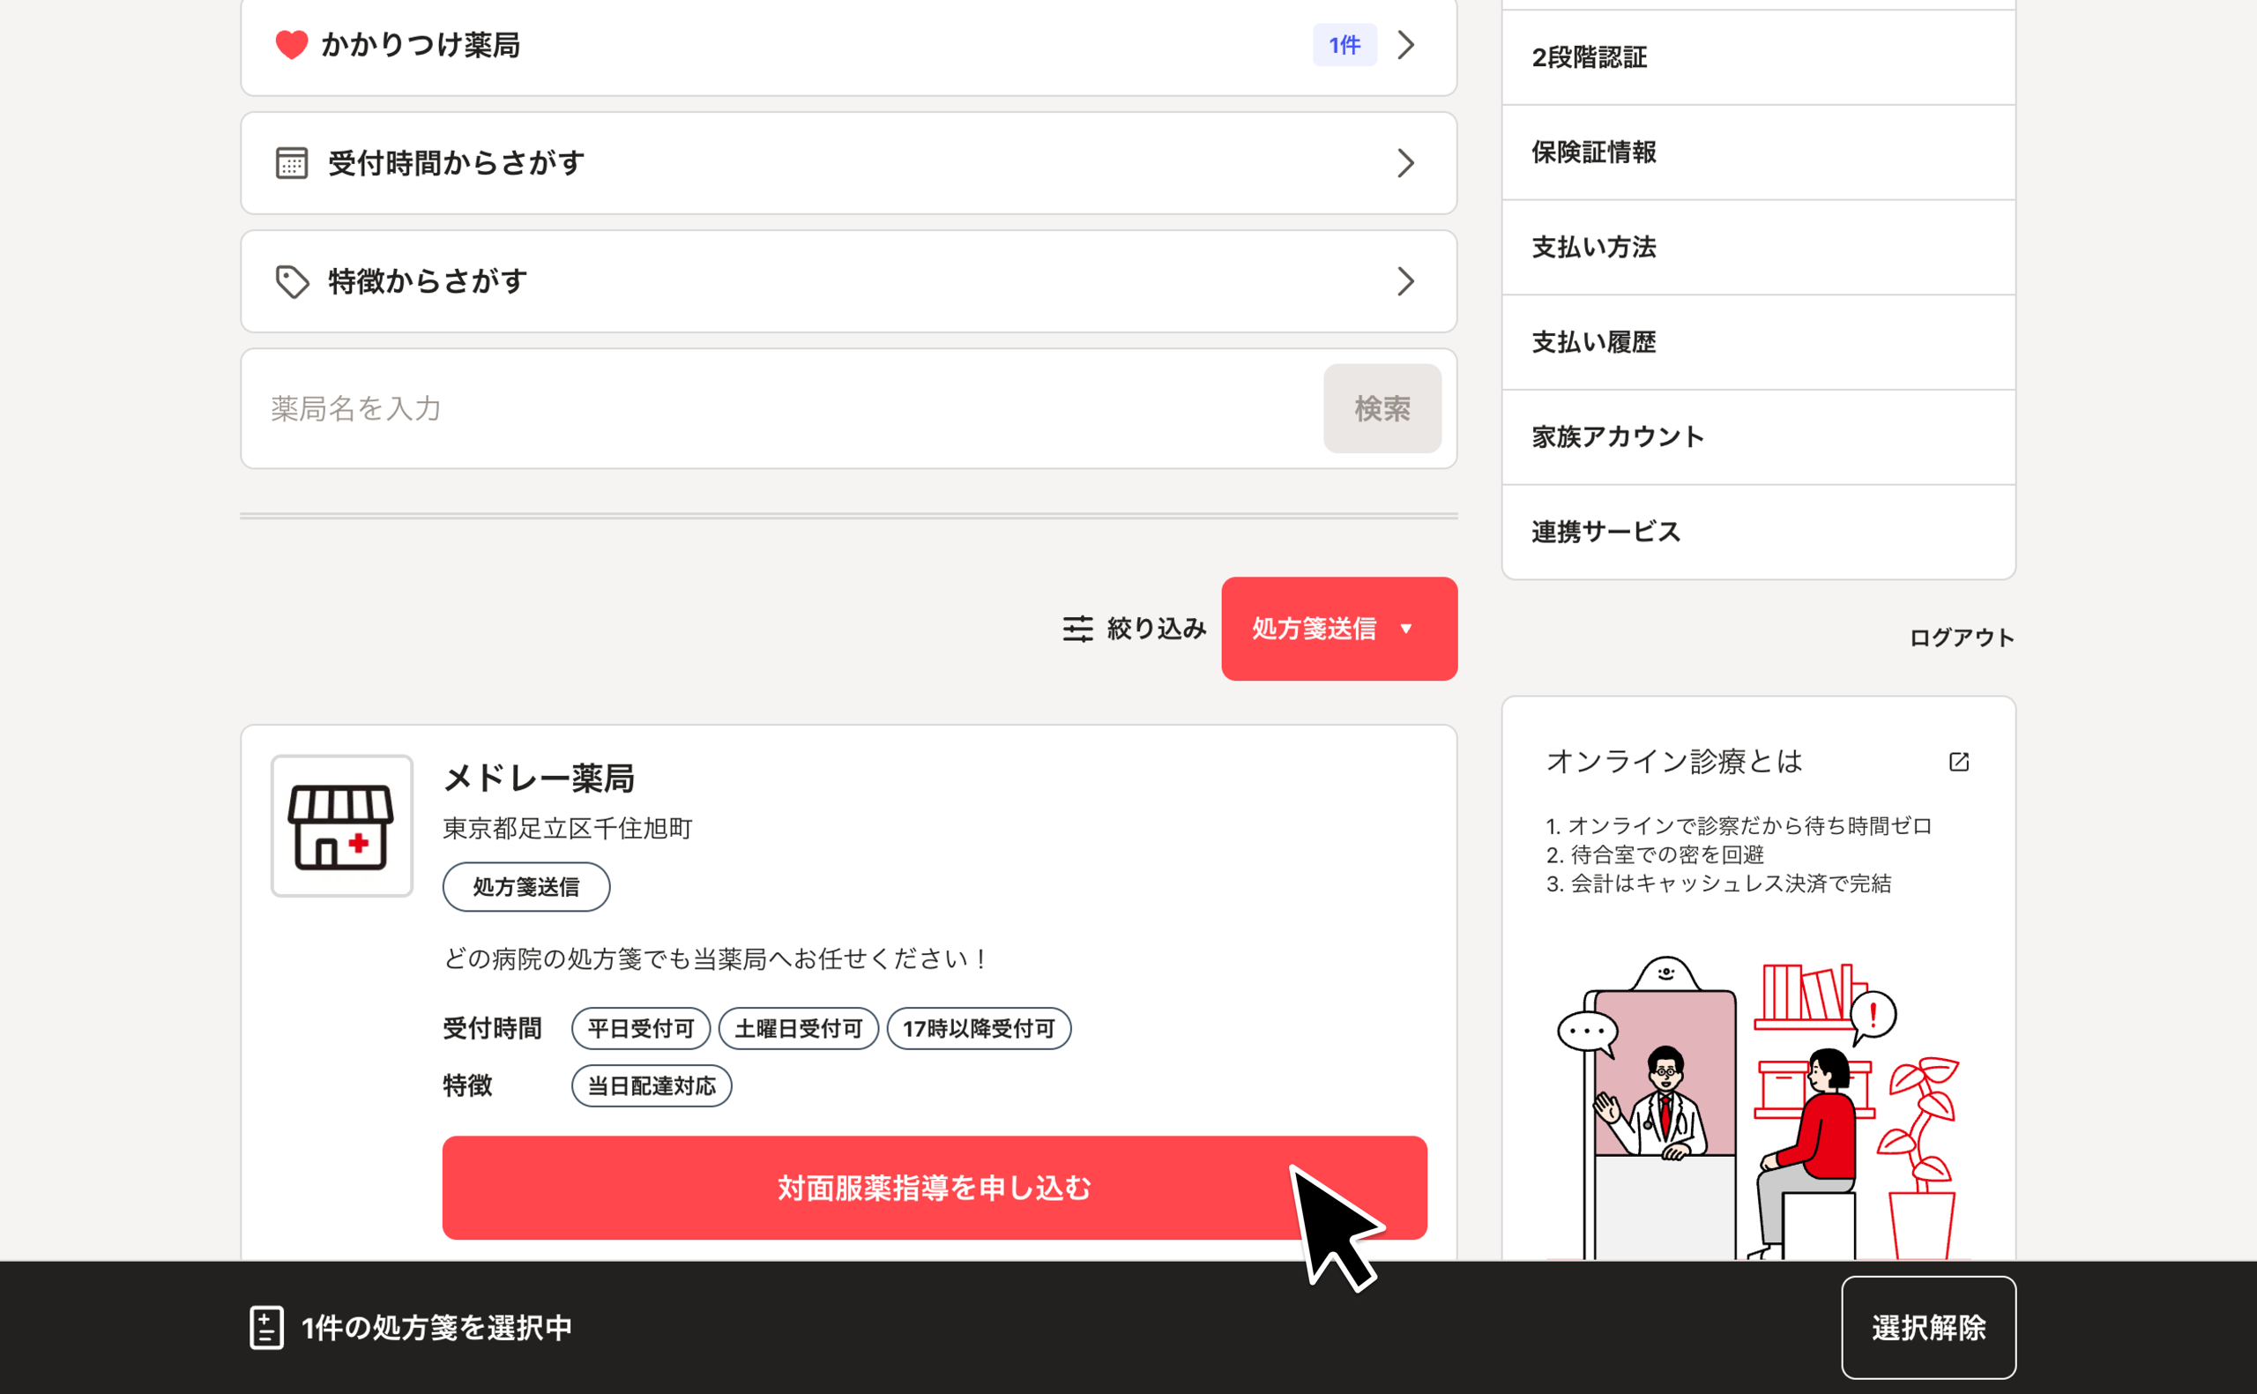Screen dimensions: 2257x1394
Task: Click the calendar icon beside 受付時間からさがす
Action: click(x=292, y=163)
